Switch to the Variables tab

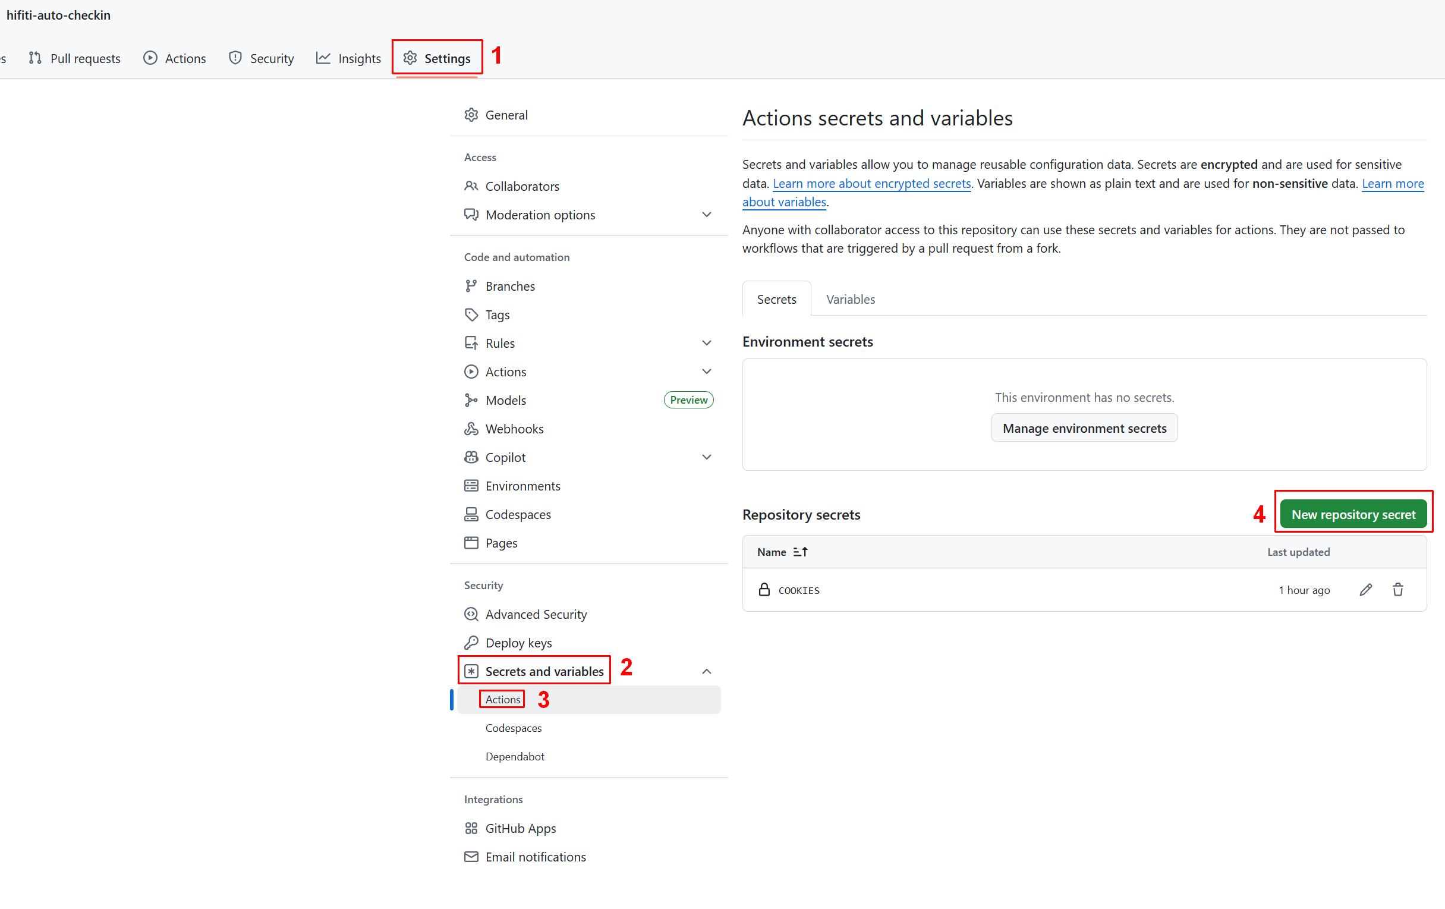click(850, 300)
